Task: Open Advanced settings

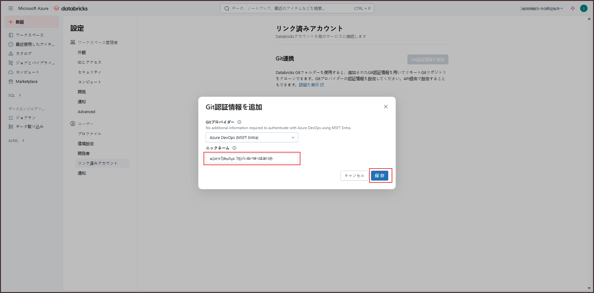Action: (x=86, y=112)
